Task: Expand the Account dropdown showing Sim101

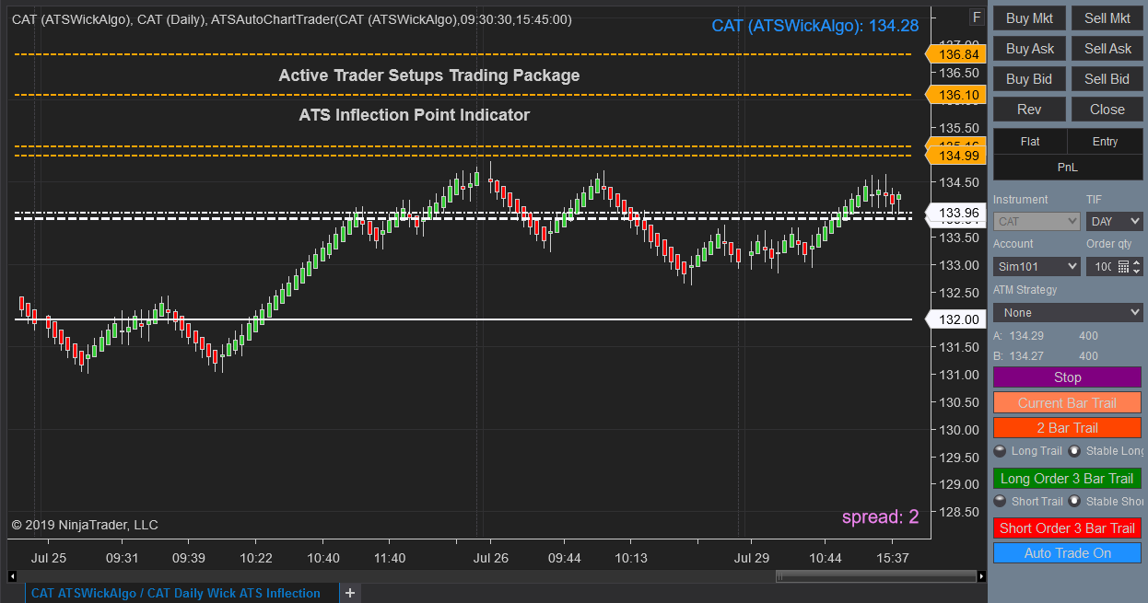Action: pyautogui.click(x=1037, y=266)
